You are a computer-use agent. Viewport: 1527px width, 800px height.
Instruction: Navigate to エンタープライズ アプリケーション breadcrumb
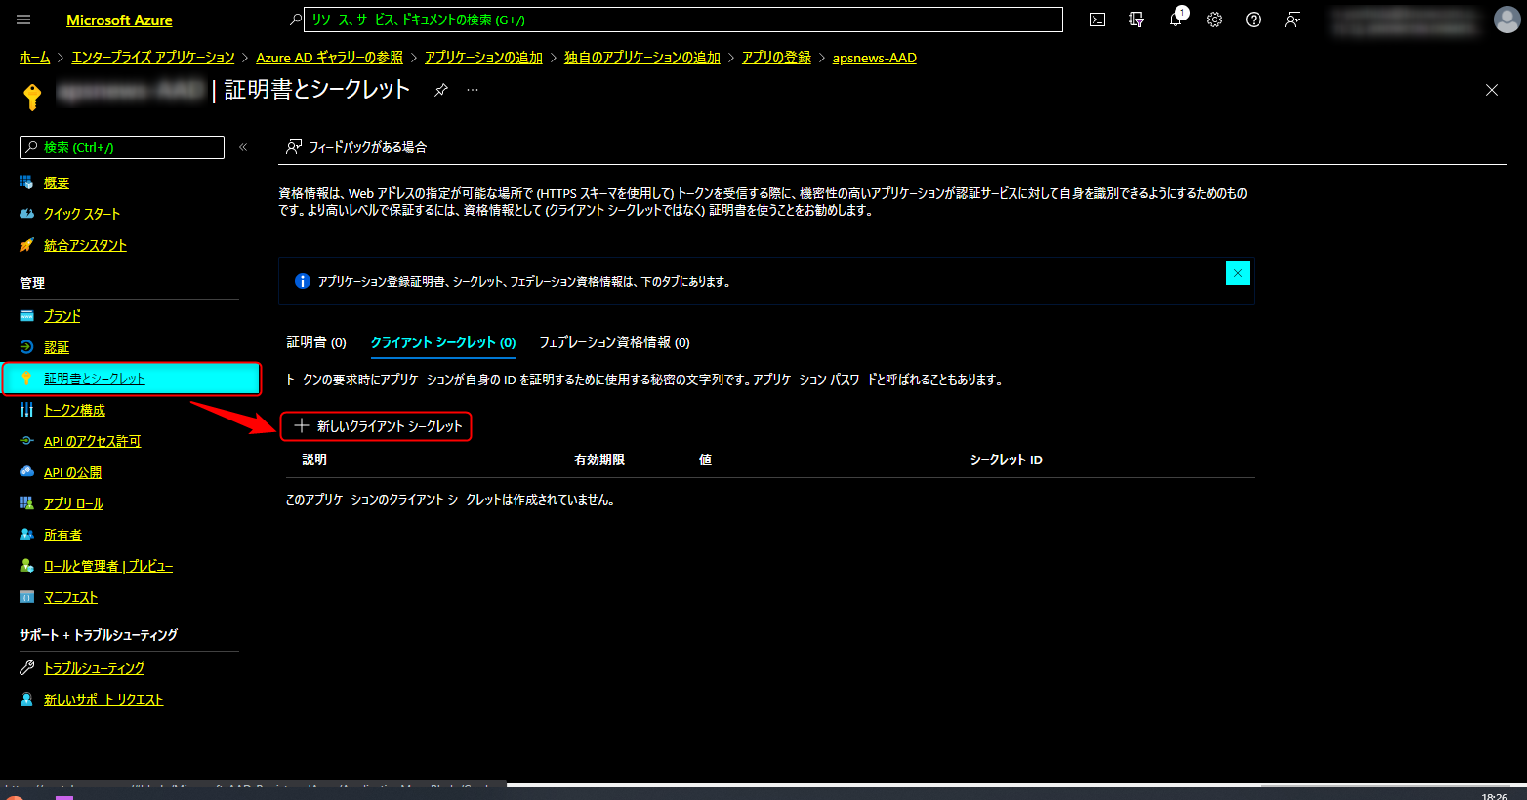pos(153,58)
